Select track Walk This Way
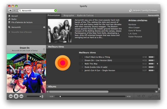Screen dimensions: 167x109 118,64
